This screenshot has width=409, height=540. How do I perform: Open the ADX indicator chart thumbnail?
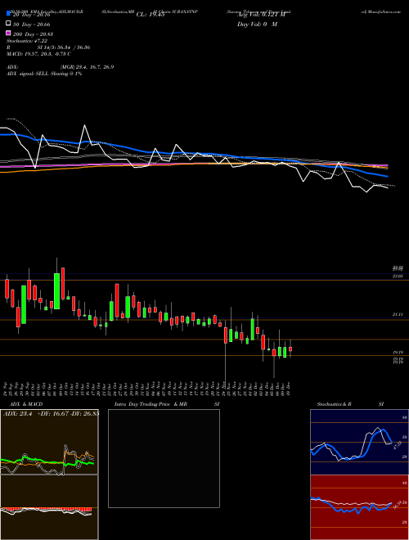coord(49,442)
